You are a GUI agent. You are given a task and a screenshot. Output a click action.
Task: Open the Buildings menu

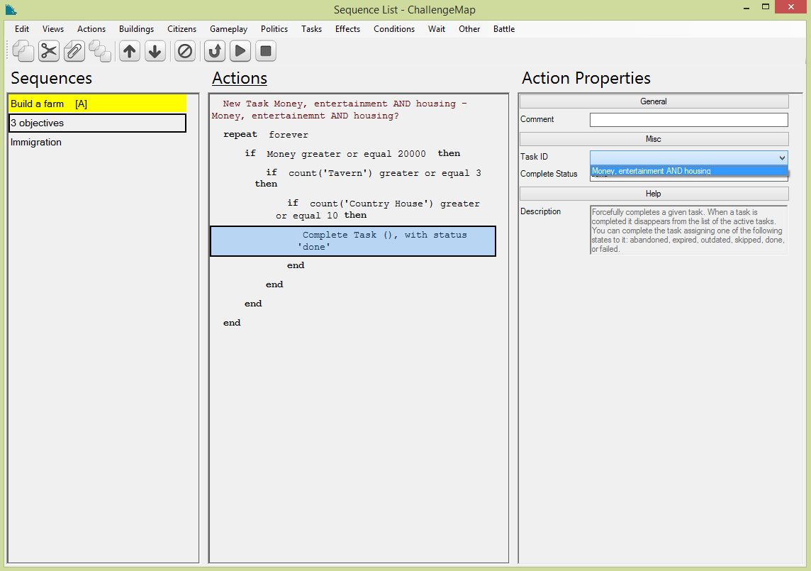(136, 29)
